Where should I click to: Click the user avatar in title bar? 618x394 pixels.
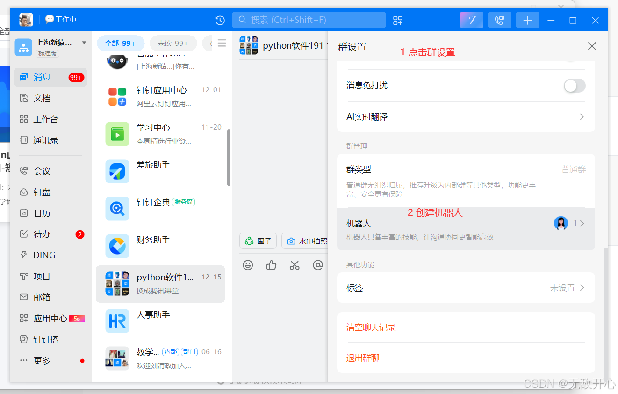click(x=26, y=20)
